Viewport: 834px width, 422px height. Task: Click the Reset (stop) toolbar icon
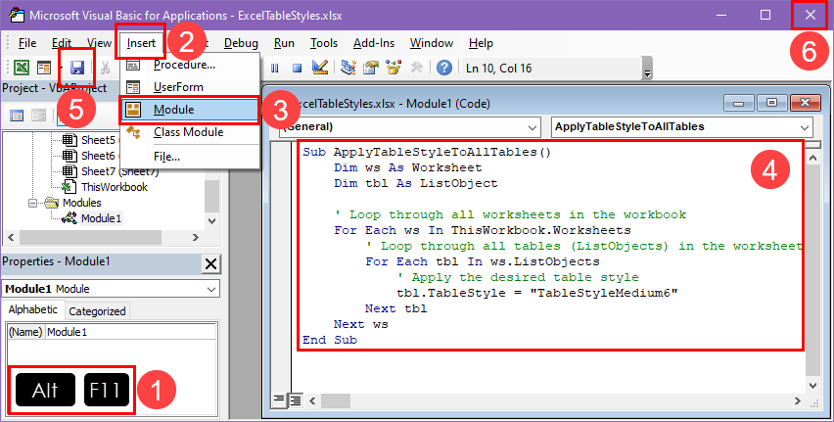tap(297, 68)
